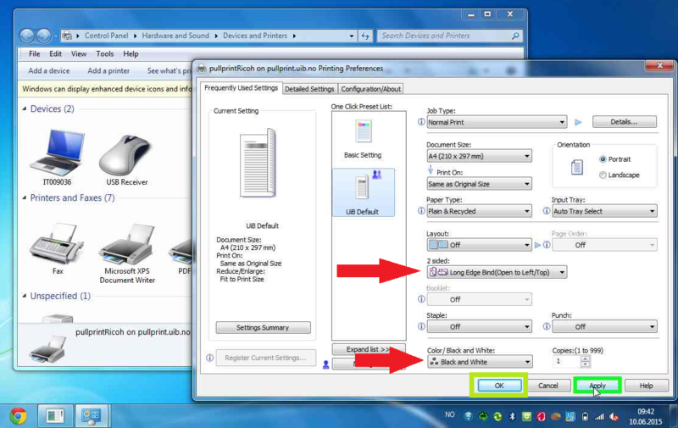
Task: Click the Job Type info icon
Action: tap(421, 122)
